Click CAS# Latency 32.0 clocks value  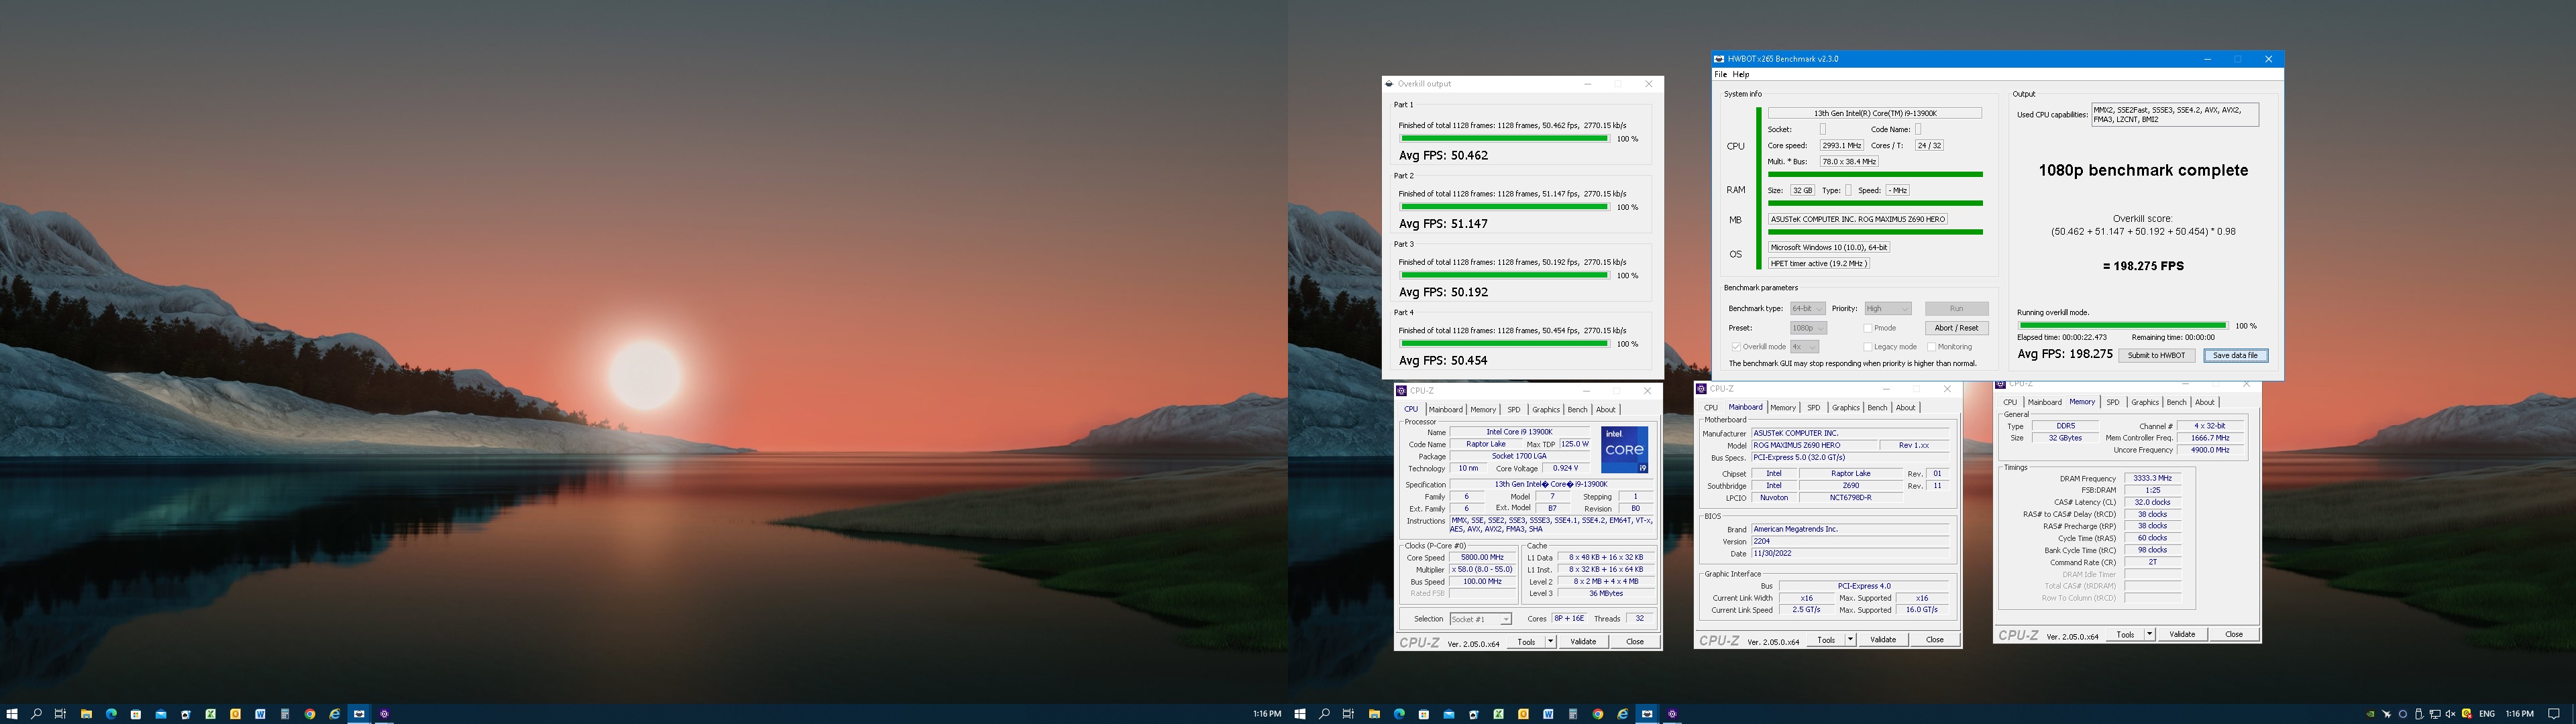[x=2153, y=503]
